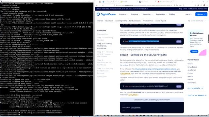
Task: Expand the Products menu
Action: click(124, 14)
